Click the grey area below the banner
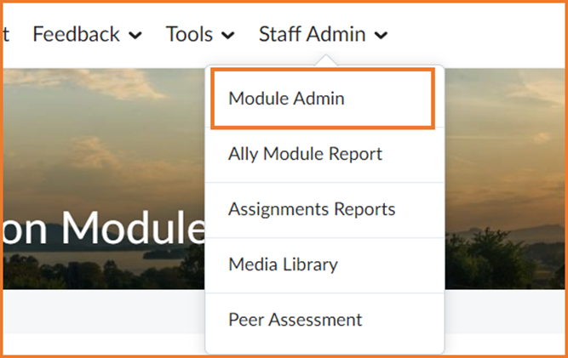The height and width of the screenshot is (358, 568). point(103,311)
